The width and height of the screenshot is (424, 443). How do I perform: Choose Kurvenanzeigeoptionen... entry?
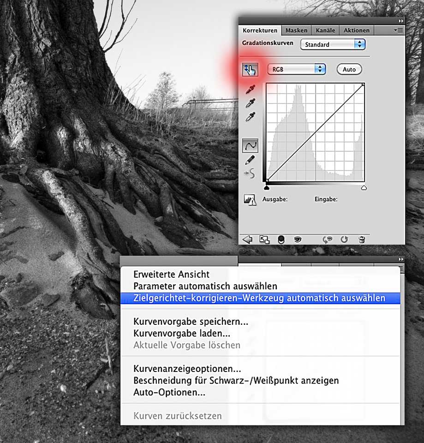(260, 369)
